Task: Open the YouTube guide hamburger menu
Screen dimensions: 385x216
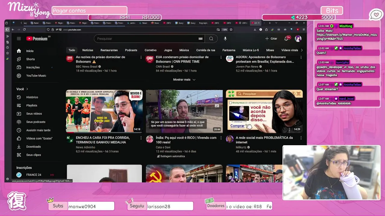Action: click(19, 38)
